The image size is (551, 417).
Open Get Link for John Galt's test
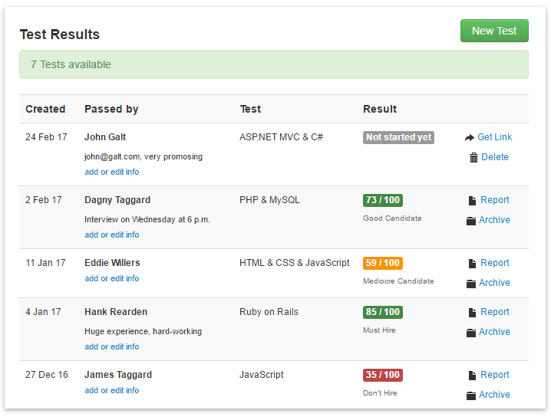(x=494, y=137)
